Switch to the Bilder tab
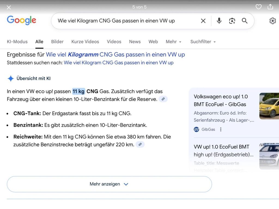 [57, 42]
